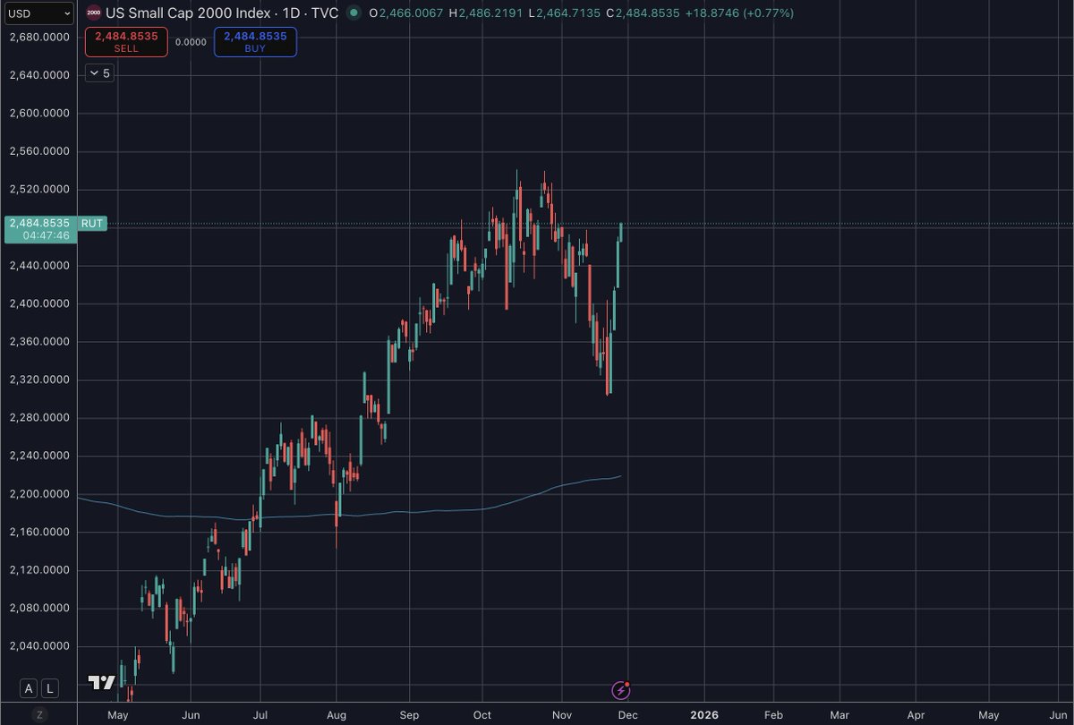
Task: Click the 2,040.0000 price axis label
Action: 38,646
